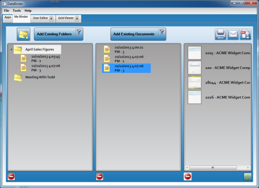Click Add Existing Documents button
The width and height of the screenshot is (259, 188).
click(138, 34)
